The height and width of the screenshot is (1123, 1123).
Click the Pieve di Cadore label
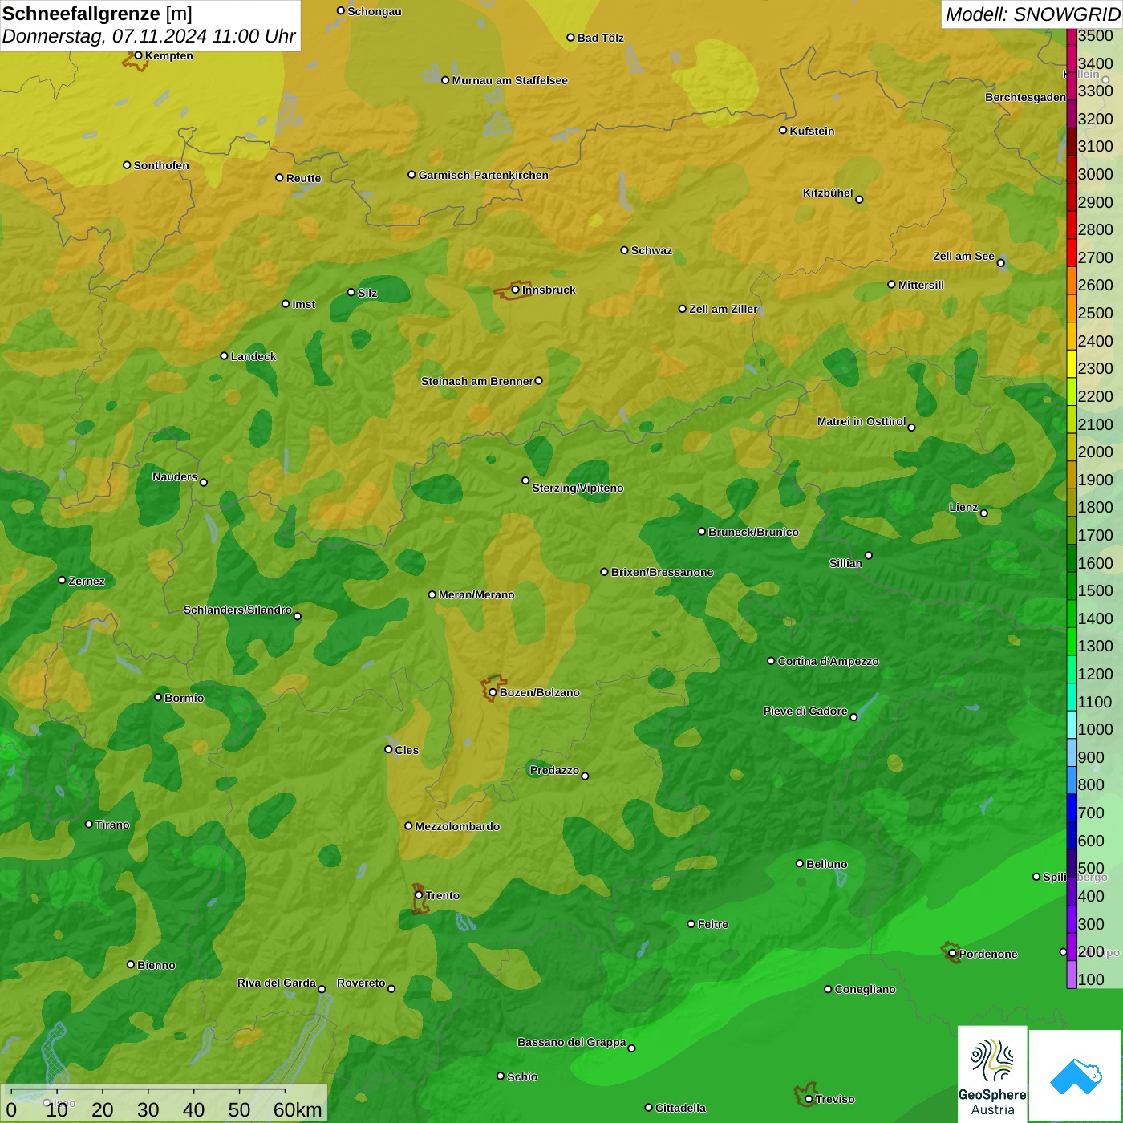(x=805, y=711)
